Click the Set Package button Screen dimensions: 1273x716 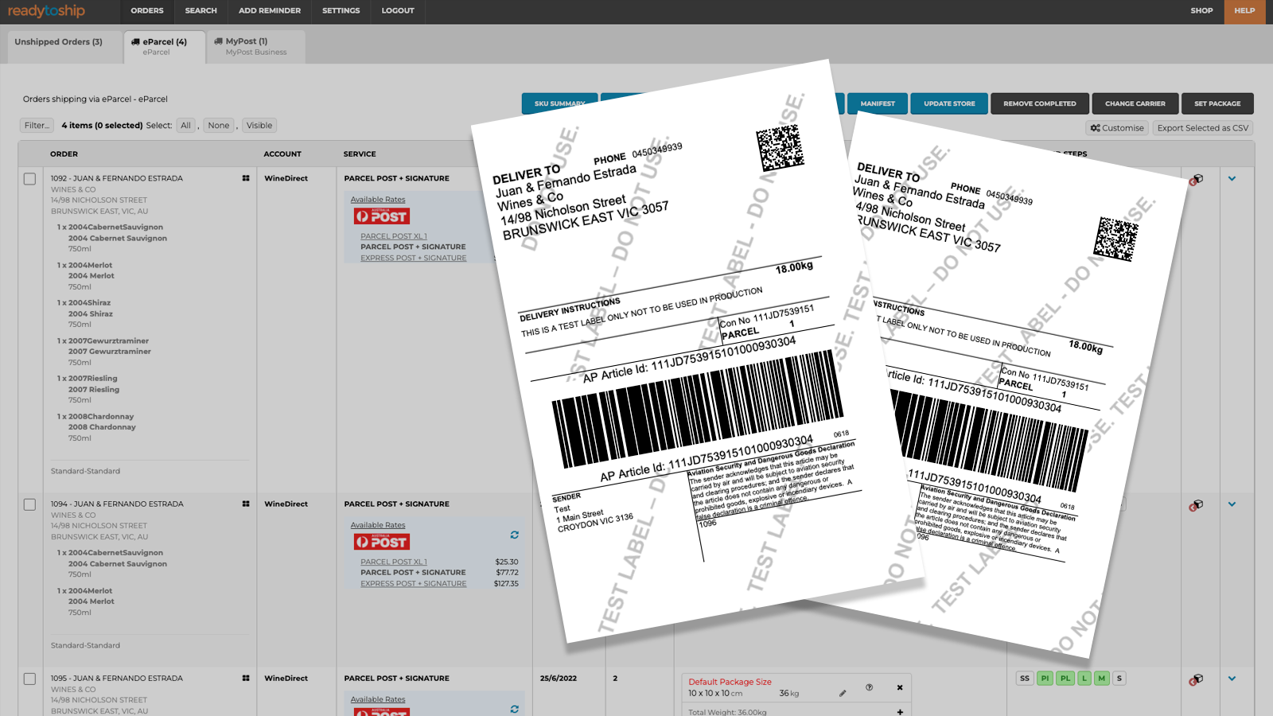pos(1217,103)
